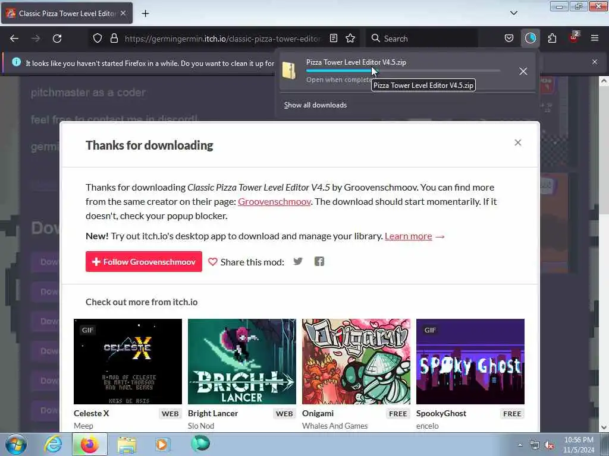This screenshot has width=609, height=456.
Task: Click the download progress bar for the zip
Action: point(403,71)
